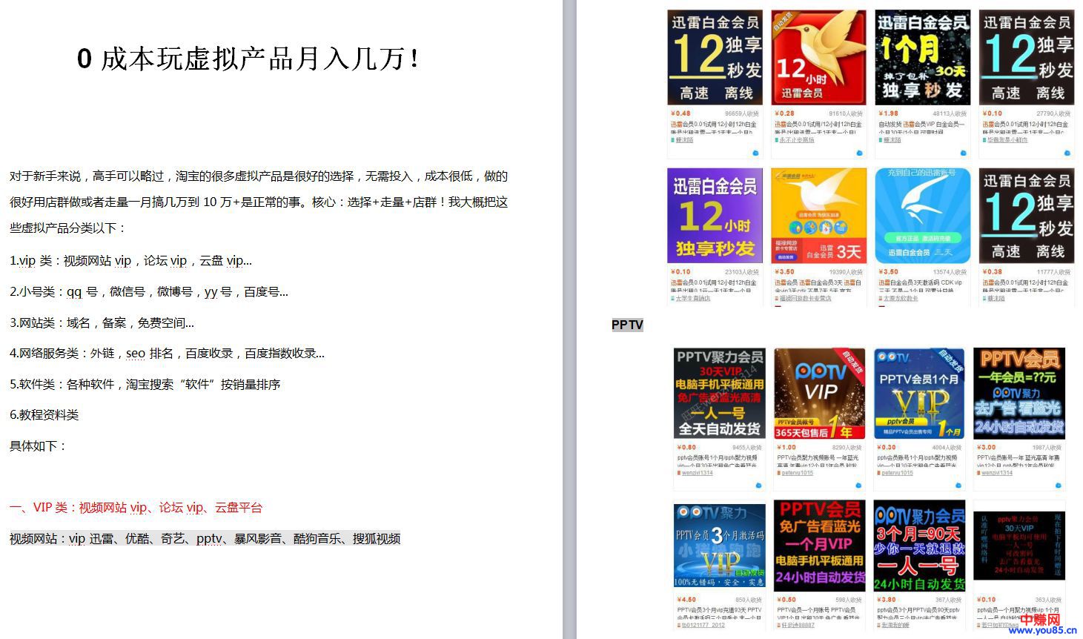The image size is (1083, 639).
Task: Open the 迅雷白金会员 1个月 30天 thumbnail
Action: [x=922, y=57]
